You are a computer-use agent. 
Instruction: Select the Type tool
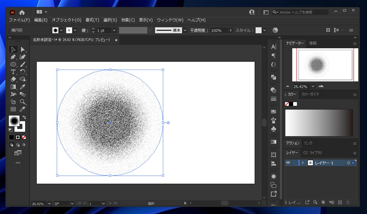click(x=13, y=71)
